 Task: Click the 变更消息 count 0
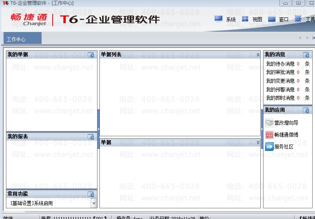(x=298, y=81)
